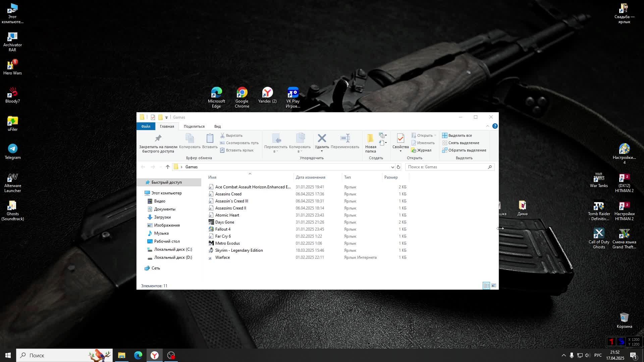The image size is (644, 362).
Task: Switch to the Главная ribbon tab
Action: [x=167, y=126]
